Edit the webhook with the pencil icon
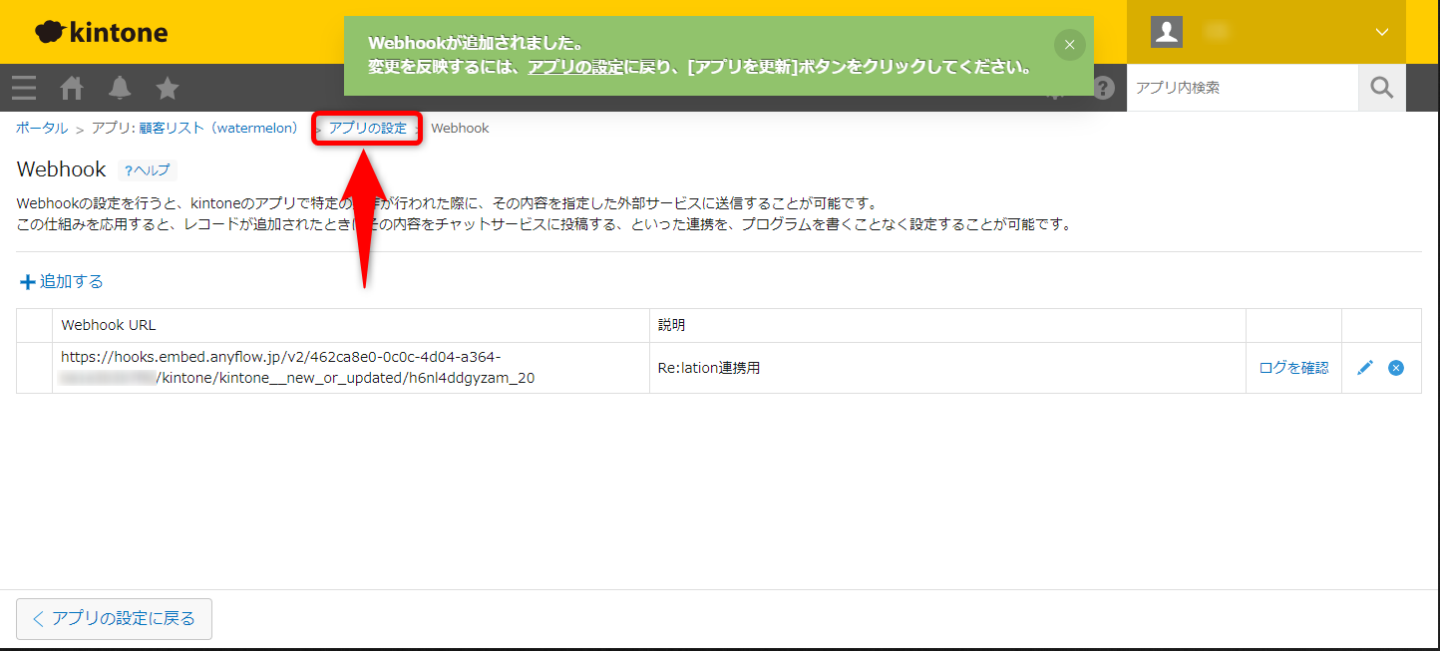 1365,368
